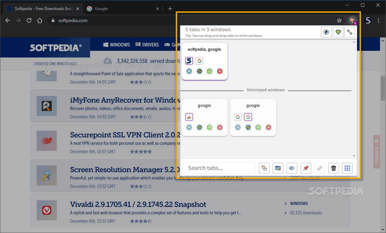
Task: Click the page's vertical scrollbar thumb
Action: coord(383,88)
